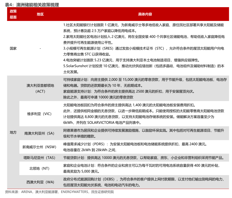Screen dimensions: 232x198
Task: Click the table title 表4：澳洲储能相关政策梳理
Action: 32,5
